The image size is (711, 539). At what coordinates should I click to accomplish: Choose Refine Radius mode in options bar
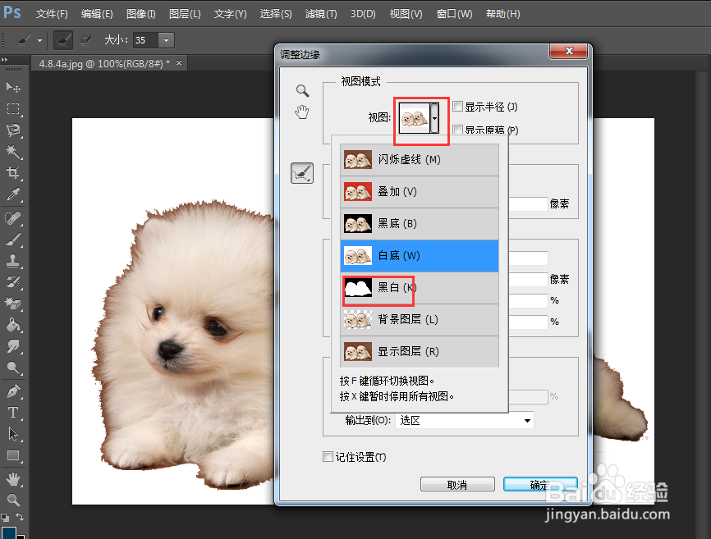point(63,40)
